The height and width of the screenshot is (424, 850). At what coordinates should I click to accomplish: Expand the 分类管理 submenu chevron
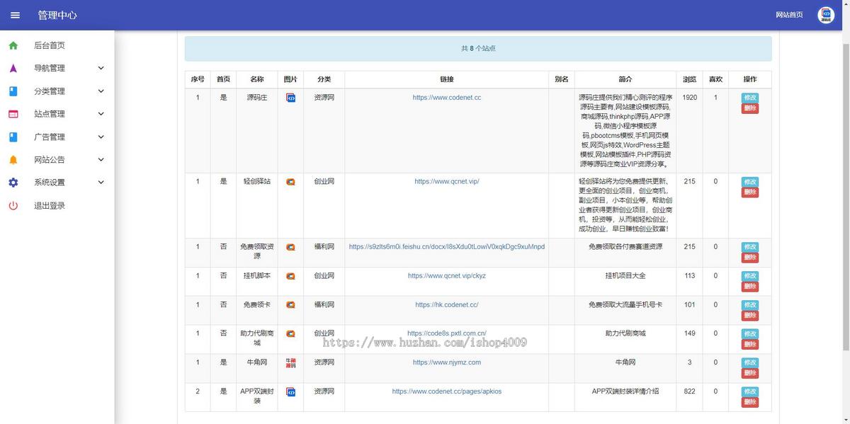pyautogui.click(x=101, y=91)
